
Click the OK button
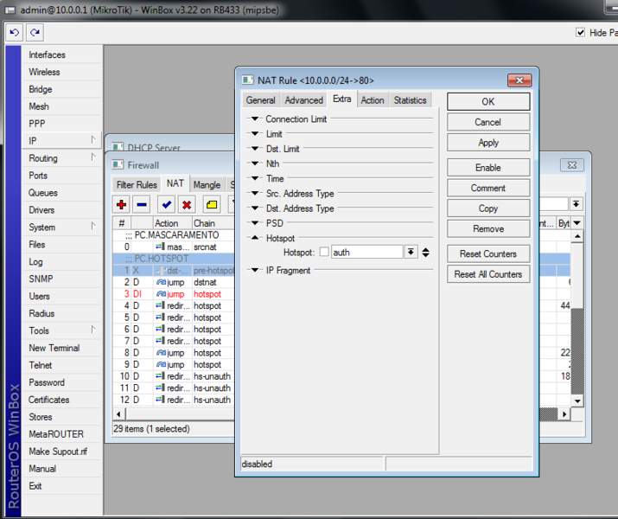click(x=488, y=102)
